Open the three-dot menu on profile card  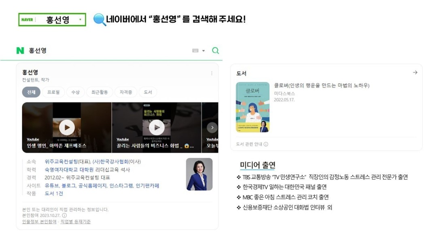pos(212,73)
